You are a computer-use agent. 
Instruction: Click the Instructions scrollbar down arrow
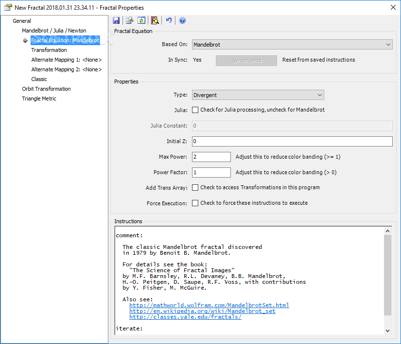click(x=388, y=331)
